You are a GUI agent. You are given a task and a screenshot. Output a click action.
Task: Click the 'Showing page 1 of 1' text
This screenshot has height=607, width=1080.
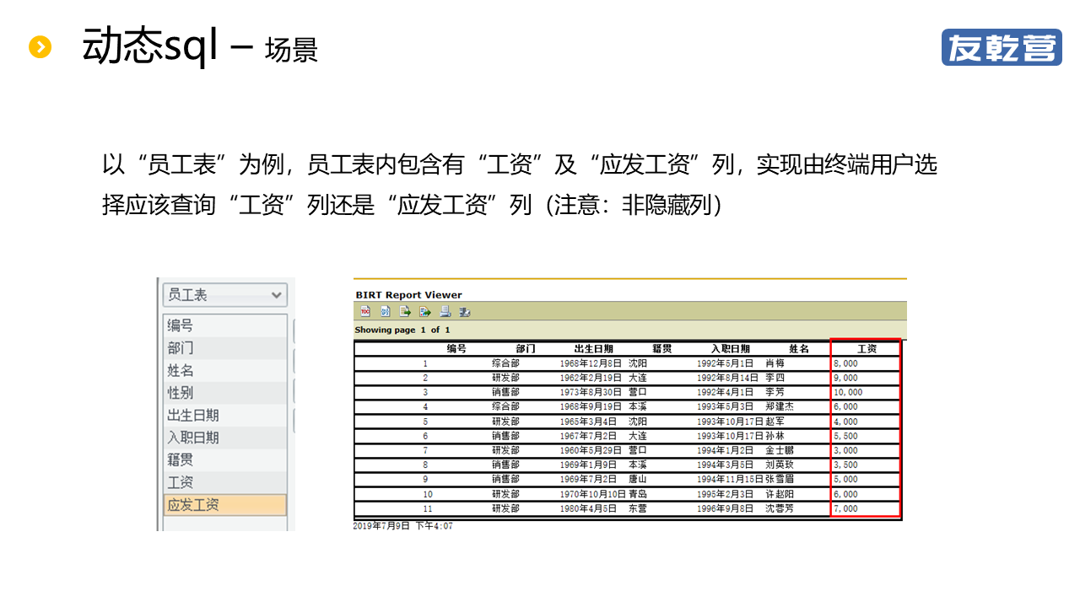[402, 330]
